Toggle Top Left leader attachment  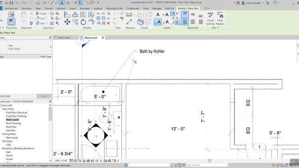[x=172, y=14]
